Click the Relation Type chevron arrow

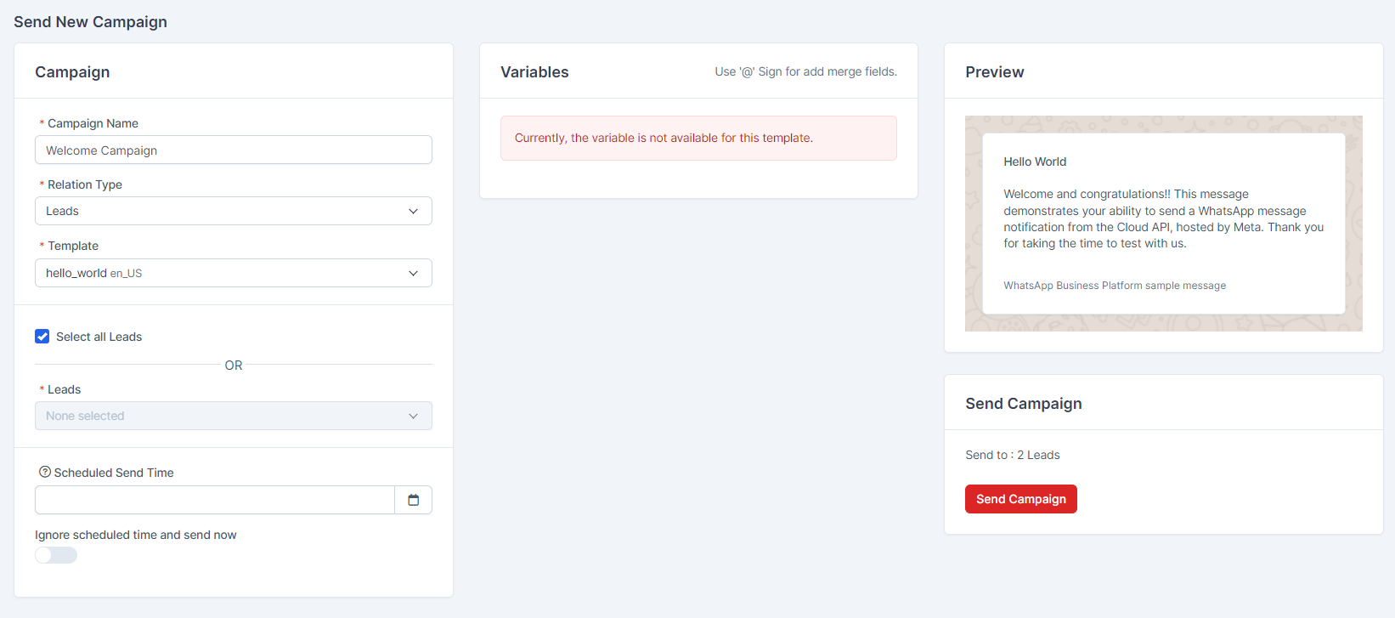click(414, 211)
